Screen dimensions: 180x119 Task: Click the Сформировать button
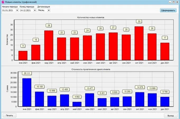pyautogui.click(x=168, y=10)
